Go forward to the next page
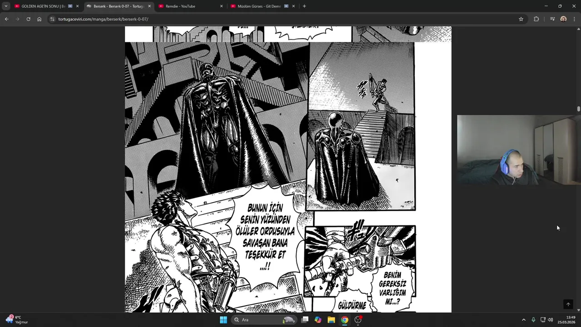581x327 pixels. (x=17, y=19)
